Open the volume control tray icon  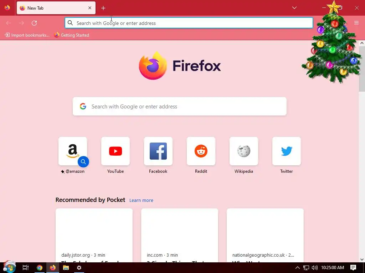coord(315,268)
